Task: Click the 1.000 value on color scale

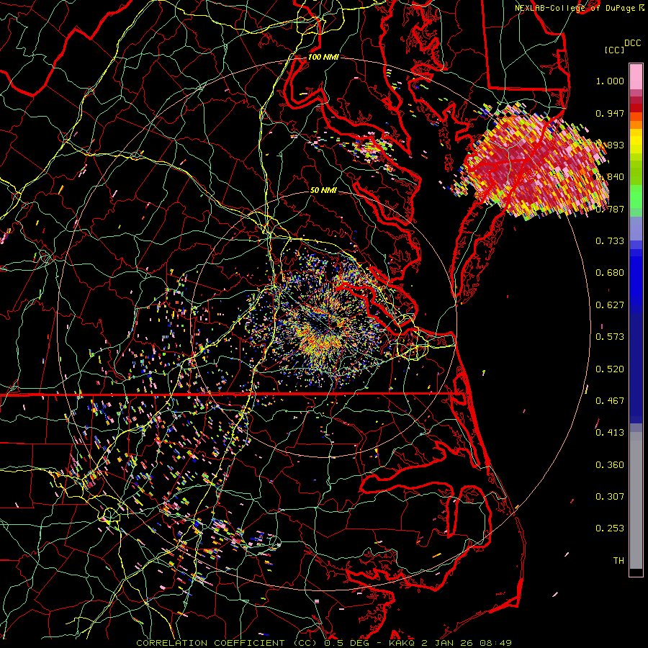Action: click(610, 81)
